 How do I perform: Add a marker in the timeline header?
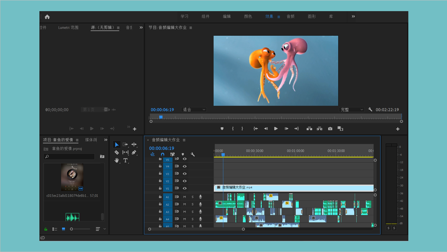pos(183,155)
